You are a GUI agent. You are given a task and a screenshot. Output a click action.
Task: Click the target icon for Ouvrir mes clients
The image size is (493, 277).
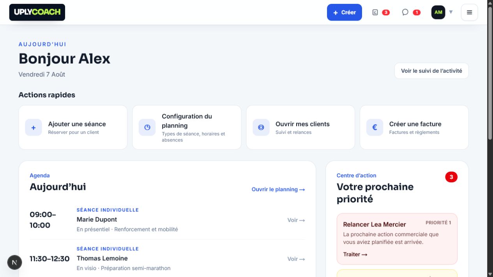tap(261, 127)
